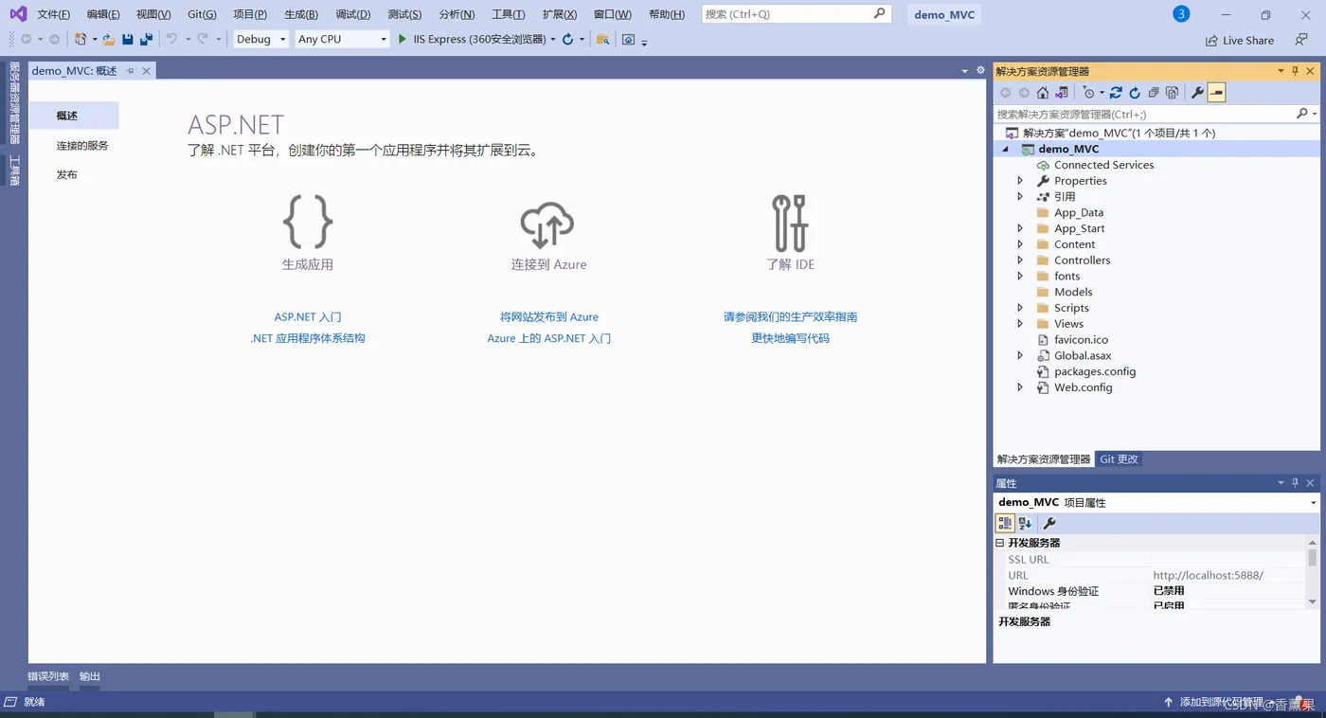This screenshot has width=1326, height=718.
Task: Click the settings gear icon above the document
Action: click(980, 70)
